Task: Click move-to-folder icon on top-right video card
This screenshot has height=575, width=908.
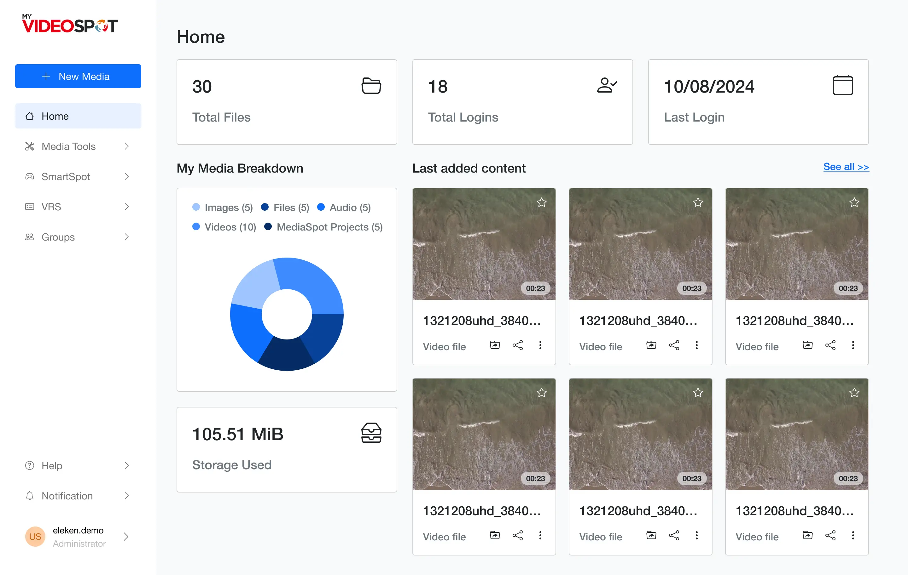Action: coord(807,345)
